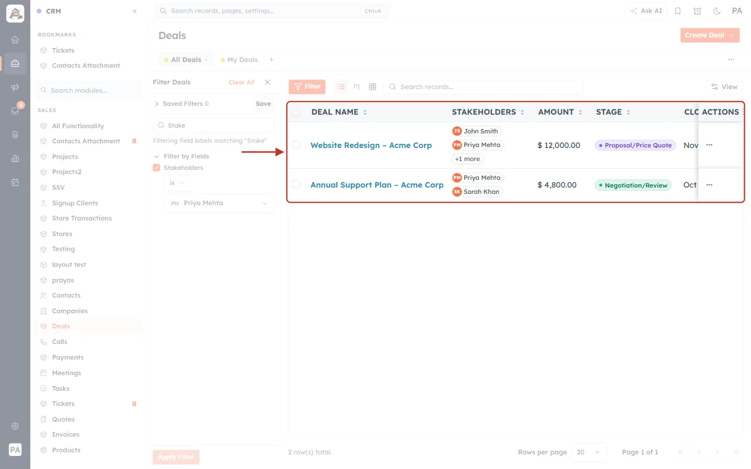Click Clear All filters link

click(x=241, y=82)
